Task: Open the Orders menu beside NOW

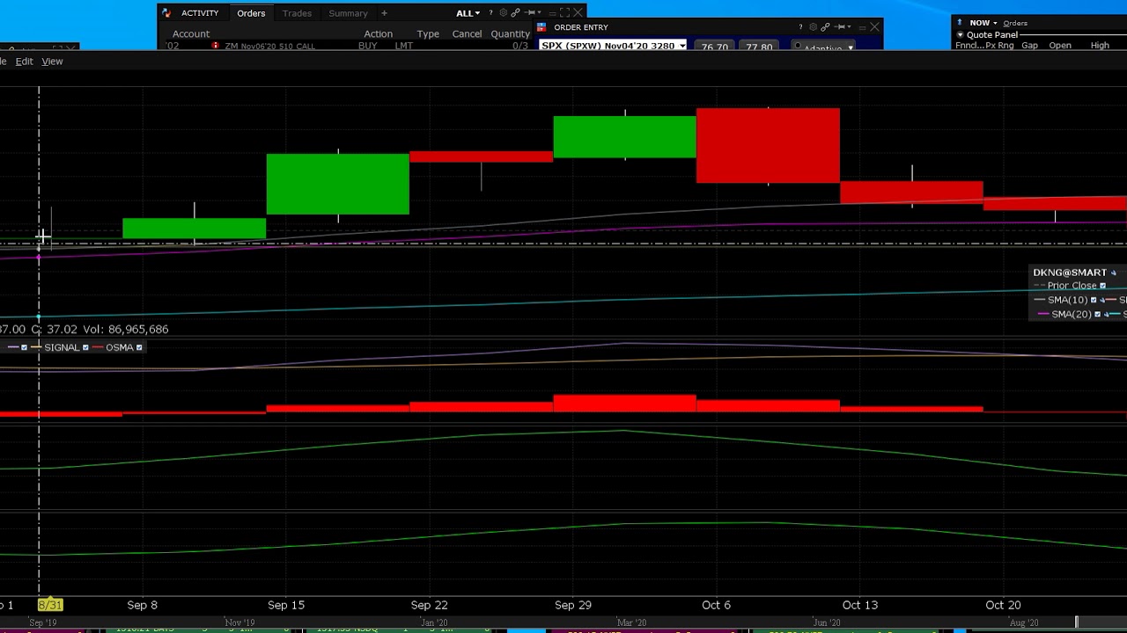Action: (x=1015, y=23)
